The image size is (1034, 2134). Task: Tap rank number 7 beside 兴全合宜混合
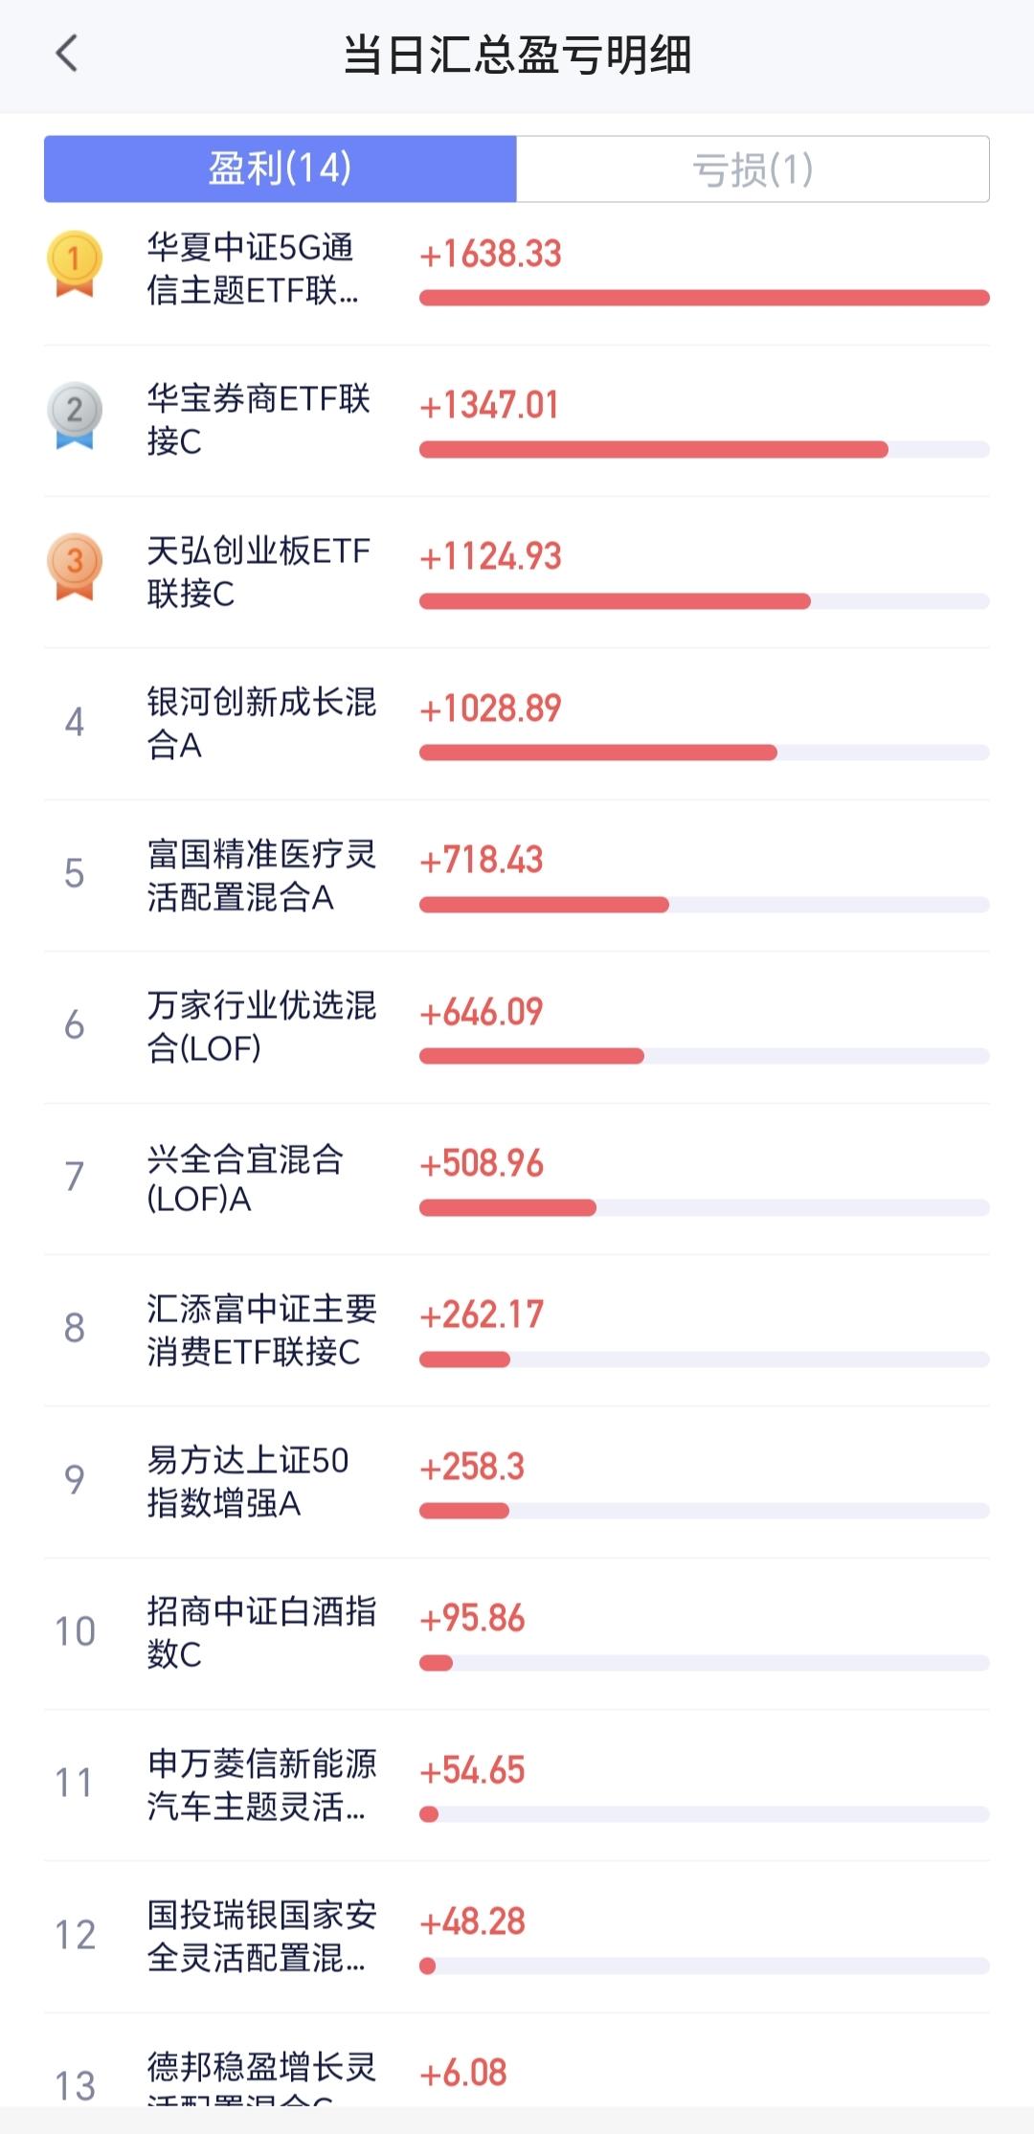pos(74,1177)
